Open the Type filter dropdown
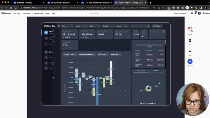Image resolution: width=210 pixels, height=118 pixels. click(68, 26)
